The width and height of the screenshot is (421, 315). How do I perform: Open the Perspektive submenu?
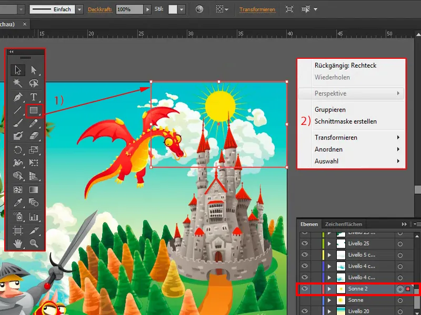[351, 93]
